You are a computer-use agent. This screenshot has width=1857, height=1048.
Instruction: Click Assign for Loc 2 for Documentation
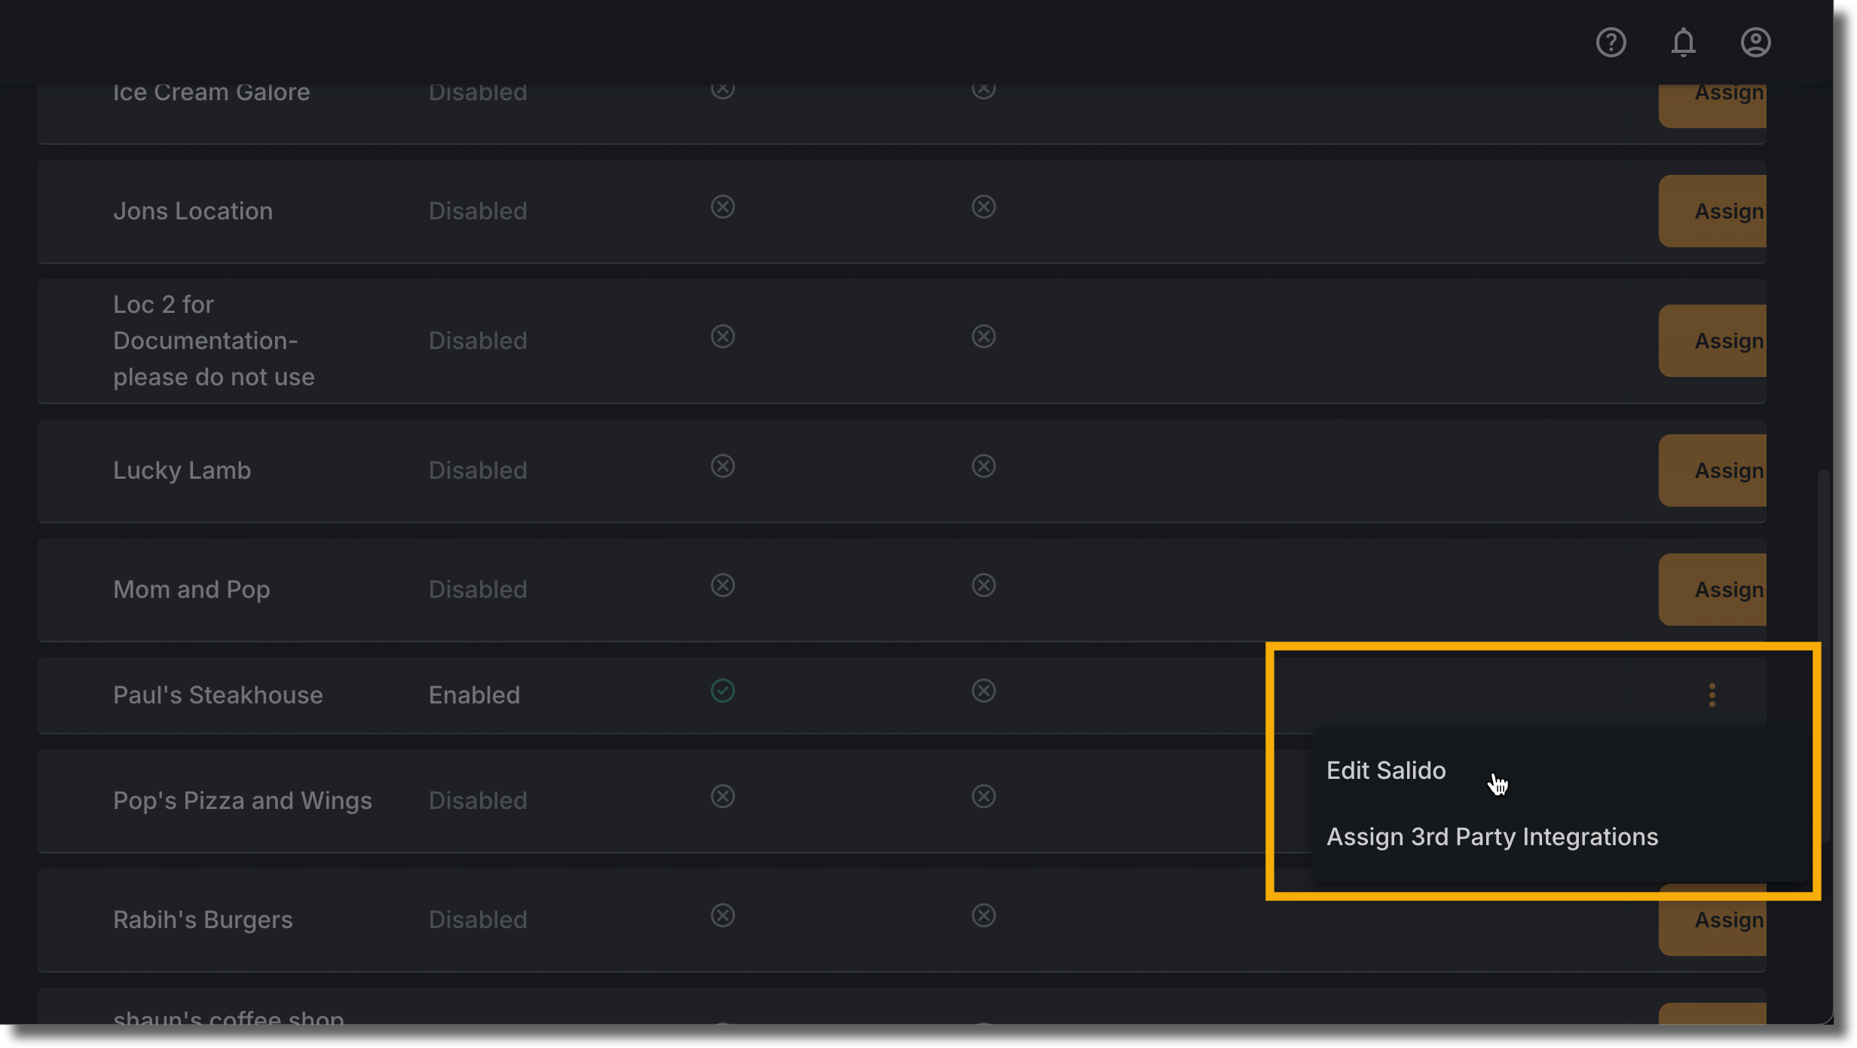click(1712, 341)
